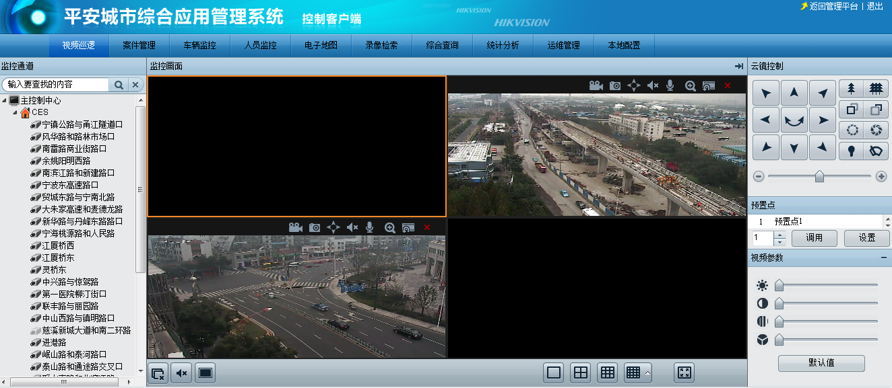Switch to single-window layout

click(x=554, y=373)
